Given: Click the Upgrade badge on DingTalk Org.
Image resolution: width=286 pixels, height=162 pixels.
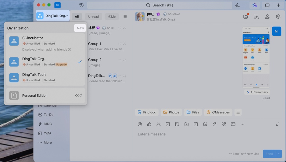Looking at the screenshot, I should pos(61,64).
